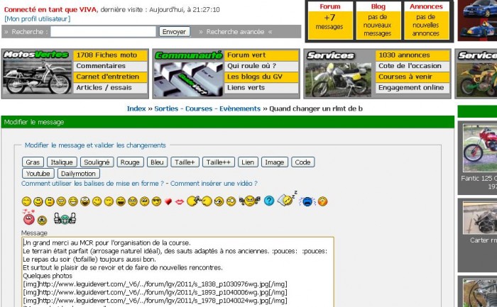Screen dimensions: 497x307
Task: Click into the Message text area
Action: coord(177,272)
